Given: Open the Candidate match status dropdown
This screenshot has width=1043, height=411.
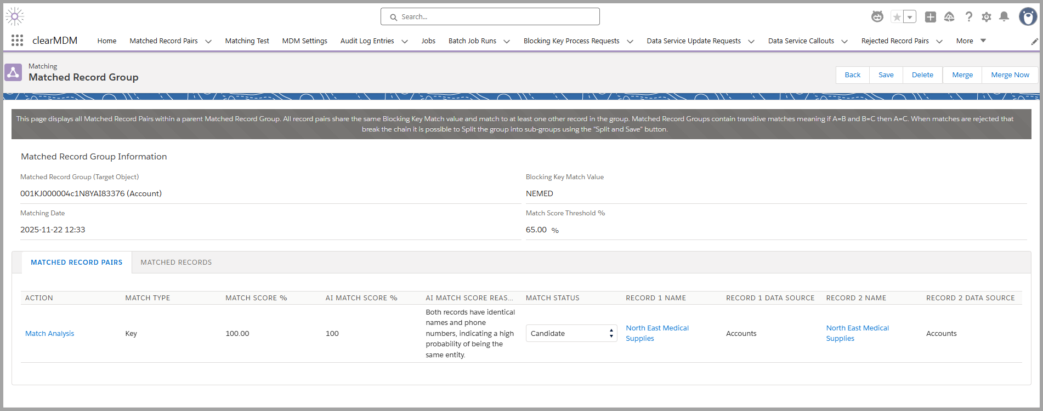Looking at the screenshot, I should click(x=571, y=333).
